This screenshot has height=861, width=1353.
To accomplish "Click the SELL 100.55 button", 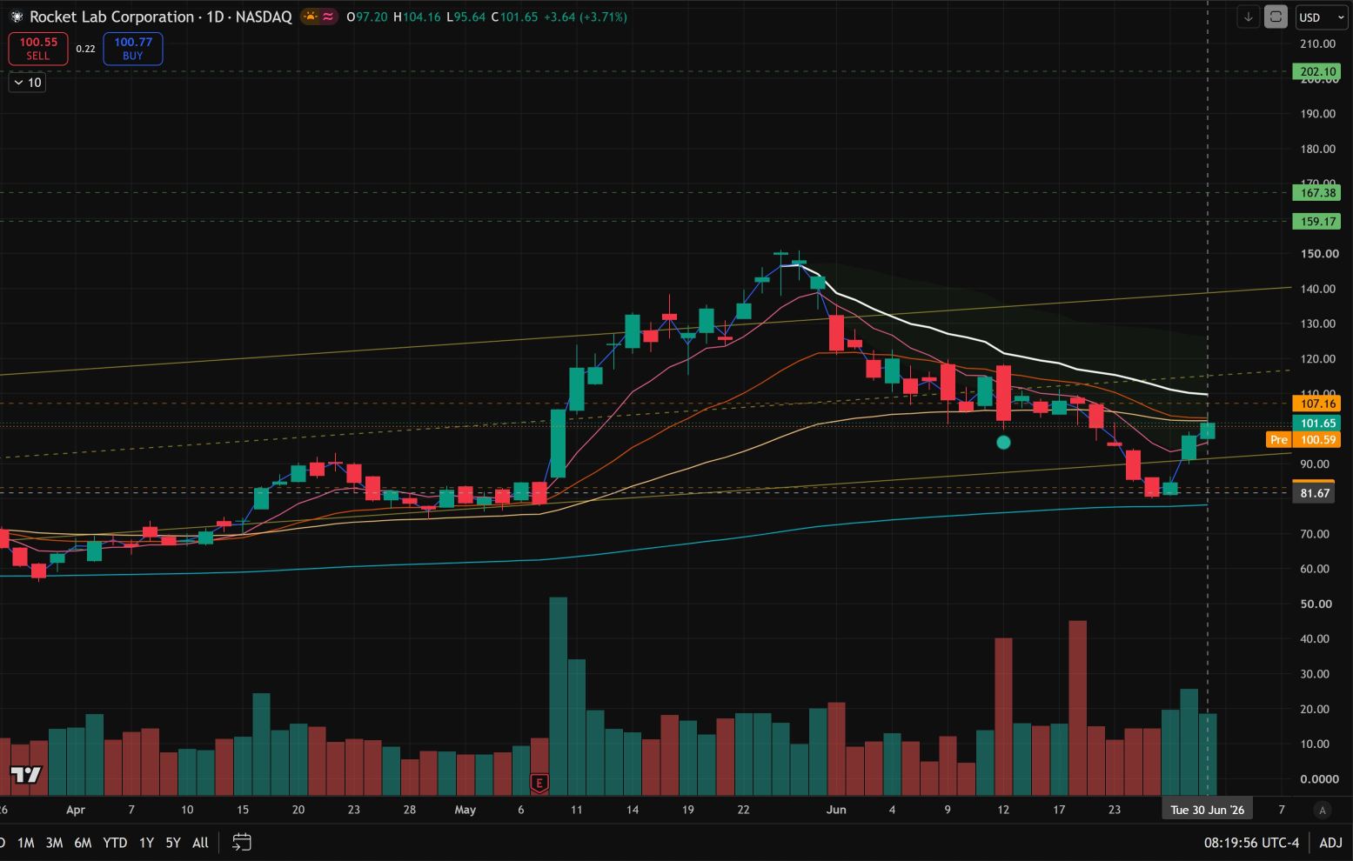I will (x=38, y=49).
